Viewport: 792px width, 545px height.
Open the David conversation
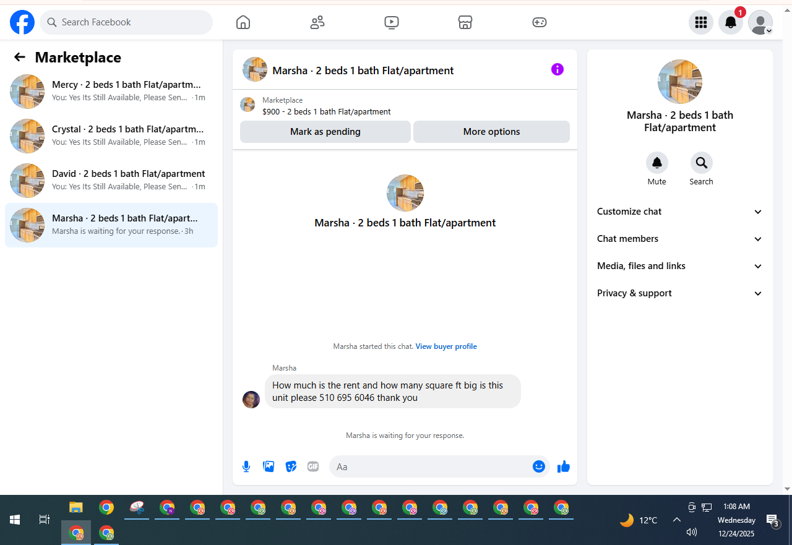(111, 181)
